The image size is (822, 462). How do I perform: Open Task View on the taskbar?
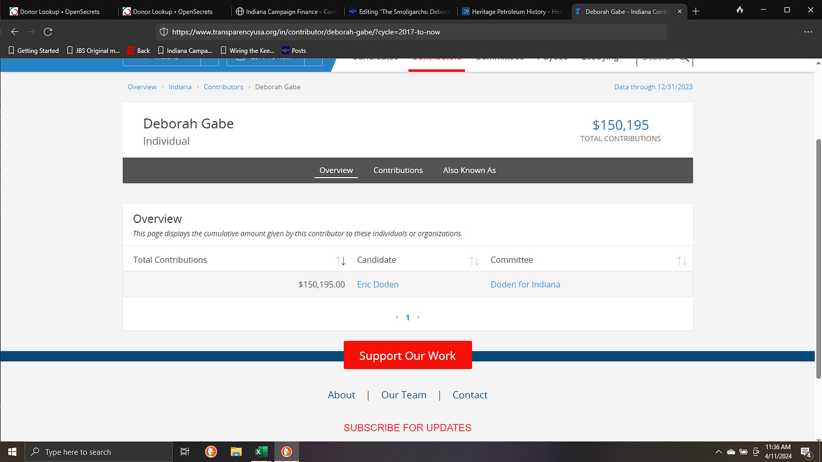[184, 452]
